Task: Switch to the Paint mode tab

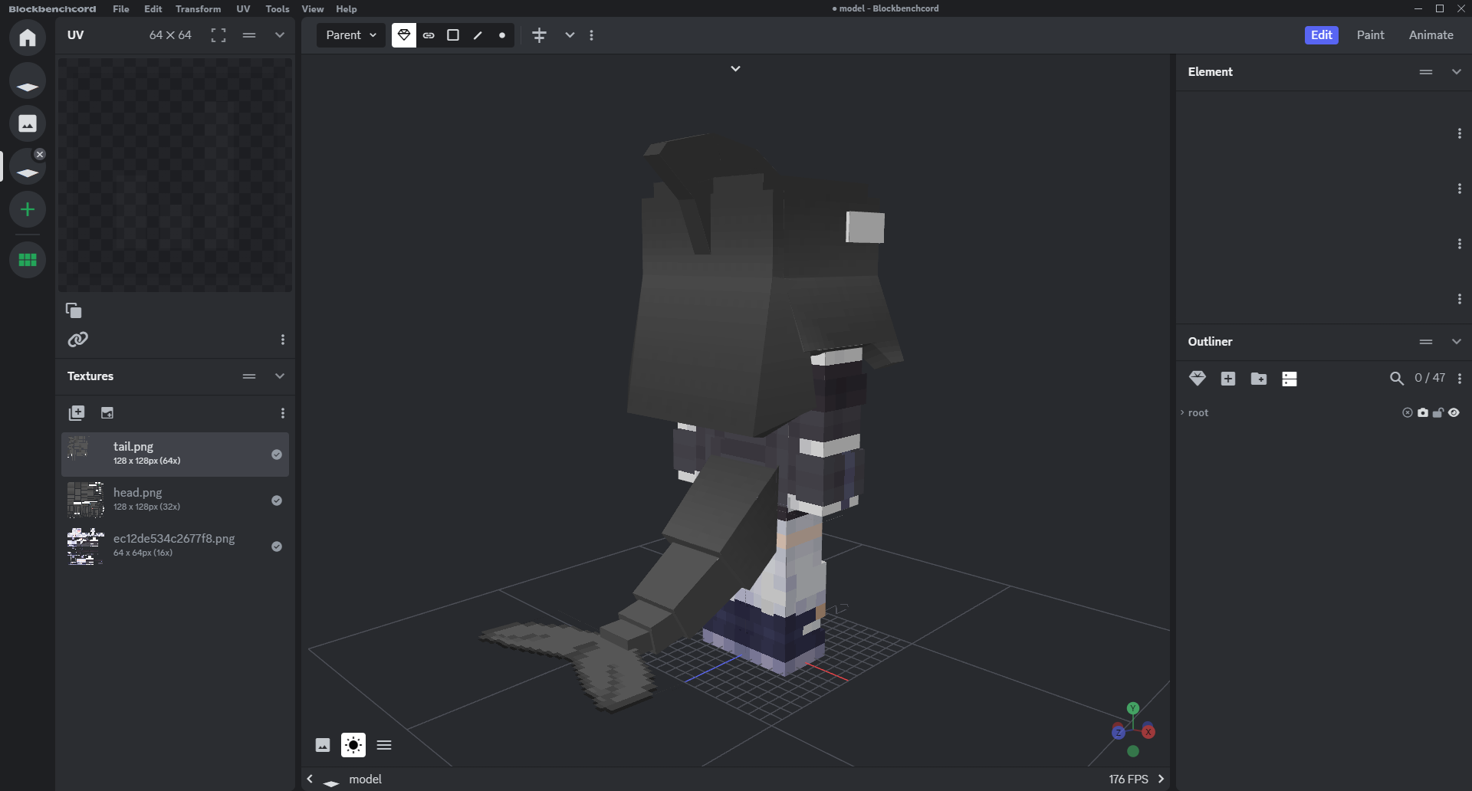Action: click(1370, 35)
